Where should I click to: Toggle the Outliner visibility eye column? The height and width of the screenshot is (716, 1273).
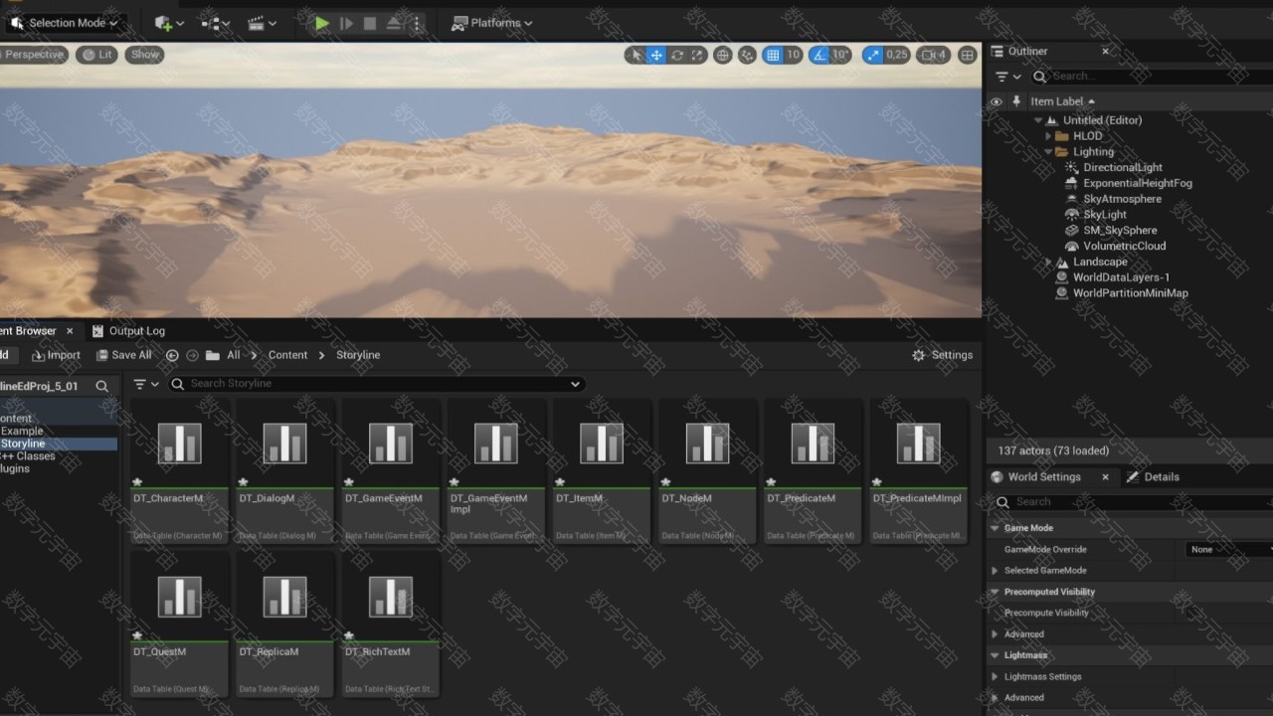(996, 101)
